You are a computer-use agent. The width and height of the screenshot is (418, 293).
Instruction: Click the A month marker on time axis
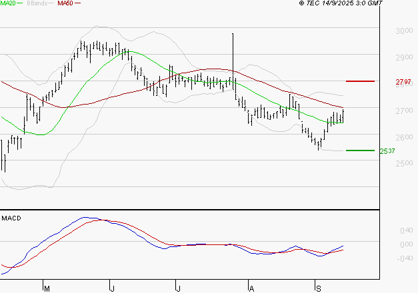point(251,288)
